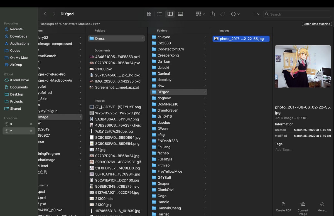334x216 pixels.
Task: Click Convert Image quick action
Action: [303, 208]
